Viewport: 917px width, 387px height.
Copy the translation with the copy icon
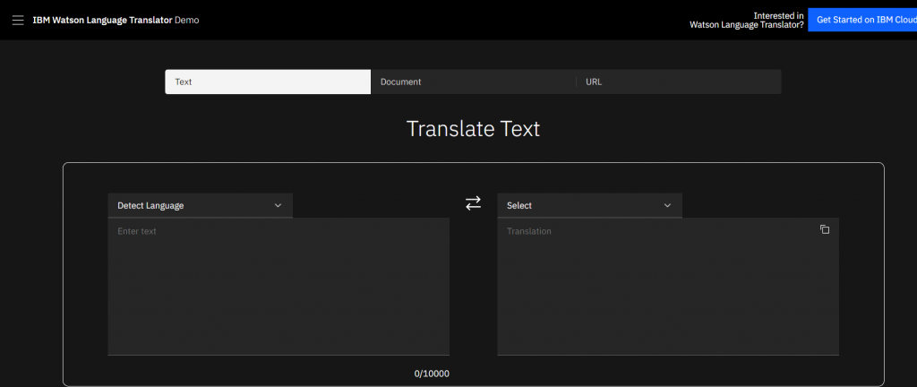[825, 230]
